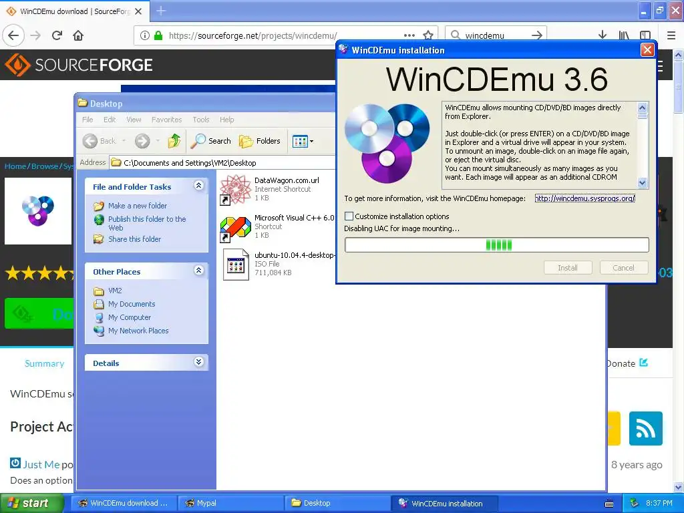The image size is (684, 513).
Task: Open the browser library icon
Action: click(624, 35)
